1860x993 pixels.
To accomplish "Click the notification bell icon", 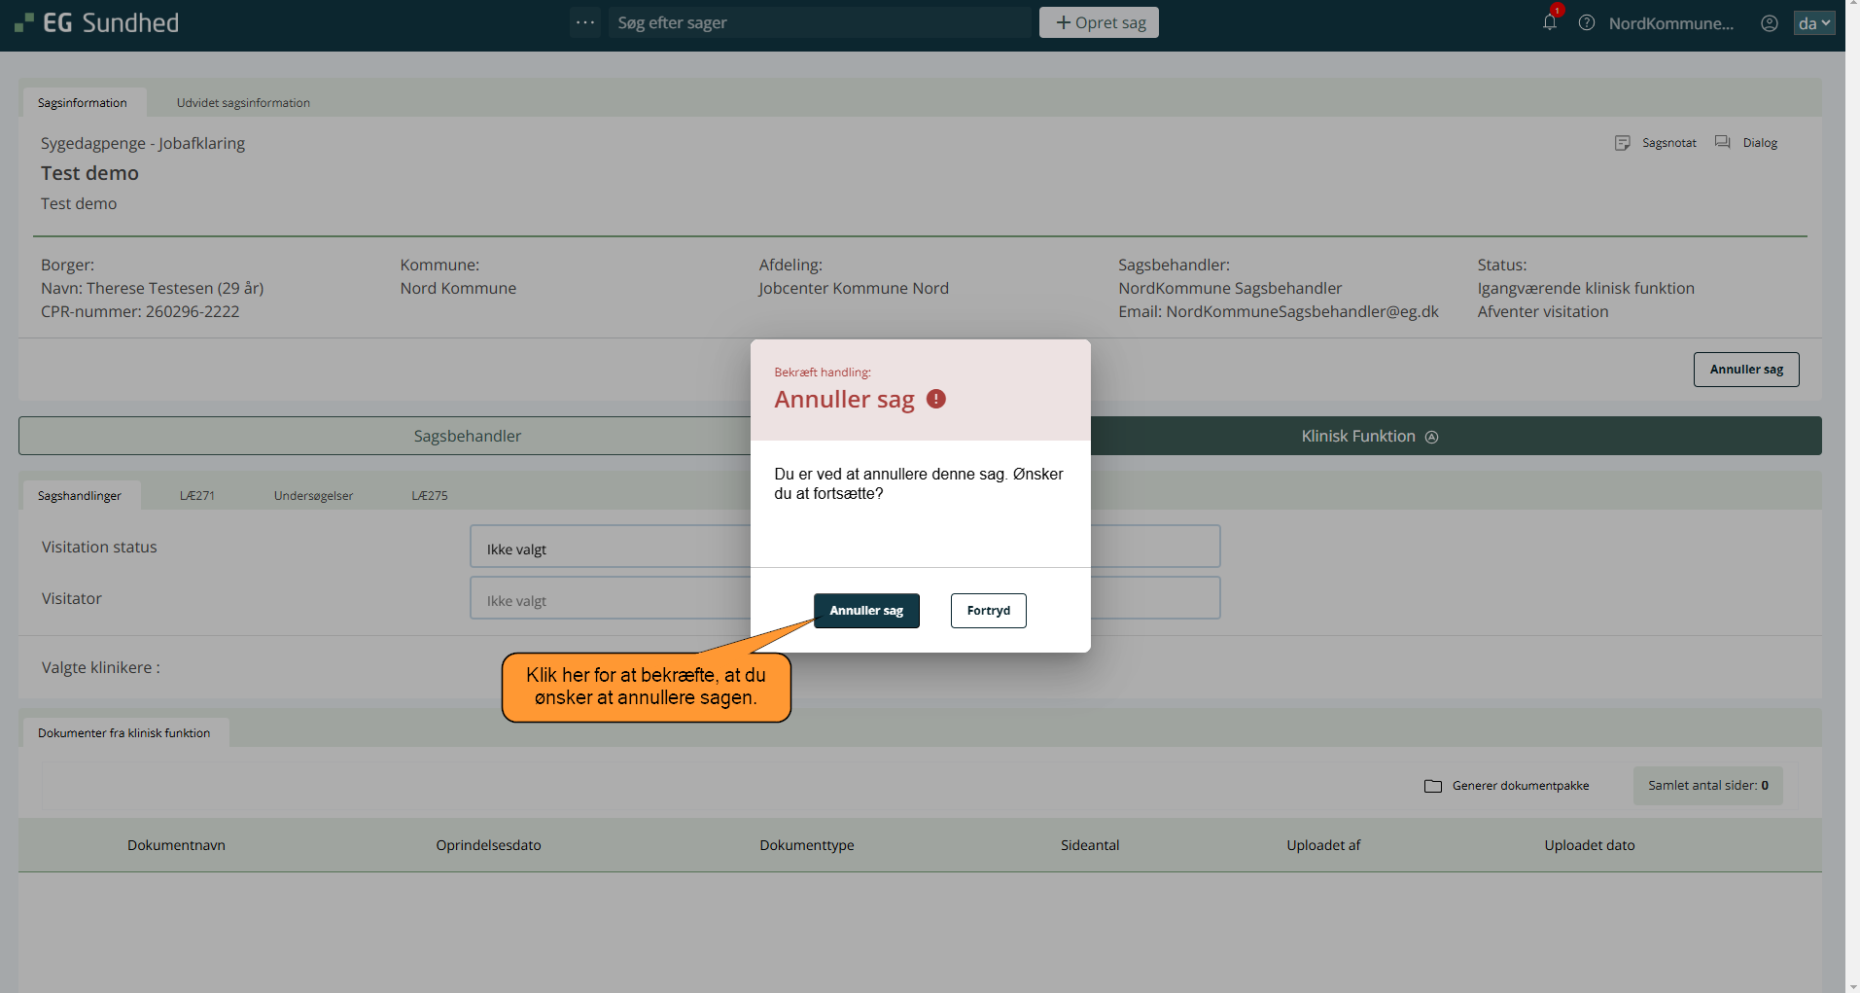I will point(1549,22).
